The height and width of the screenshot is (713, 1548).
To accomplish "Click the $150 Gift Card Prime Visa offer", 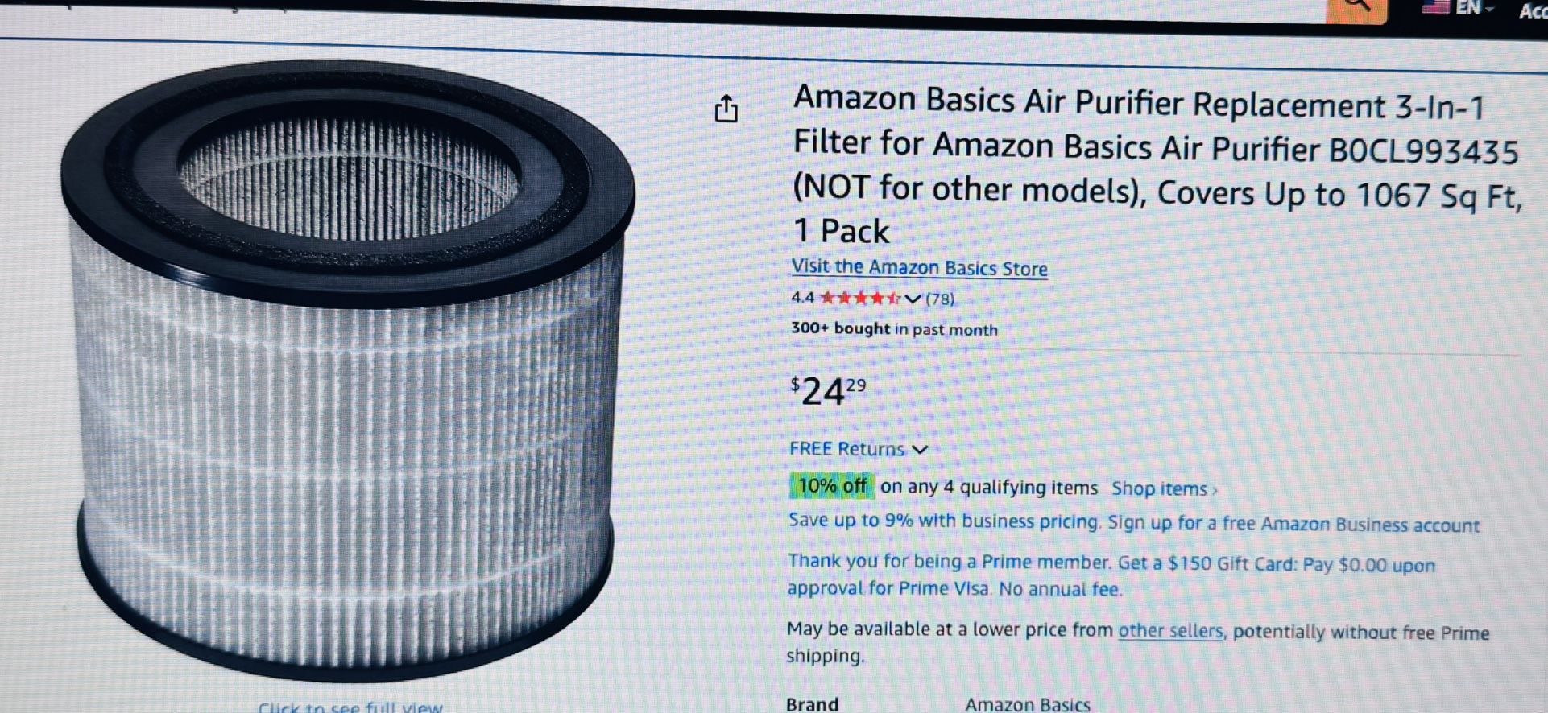I will [x=1111, y=575].
